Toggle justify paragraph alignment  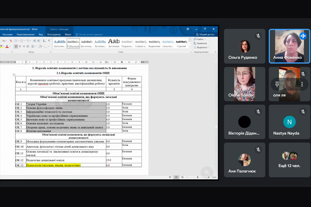tap(28, 46)
